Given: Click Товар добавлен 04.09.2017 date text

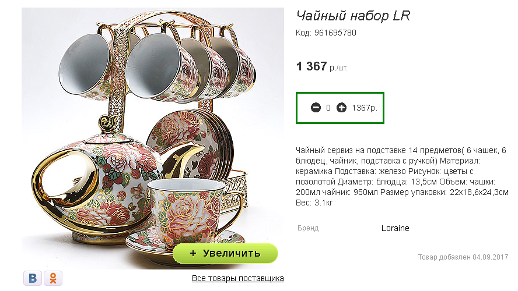Looking at the screenshot, I should pos(463,257).
